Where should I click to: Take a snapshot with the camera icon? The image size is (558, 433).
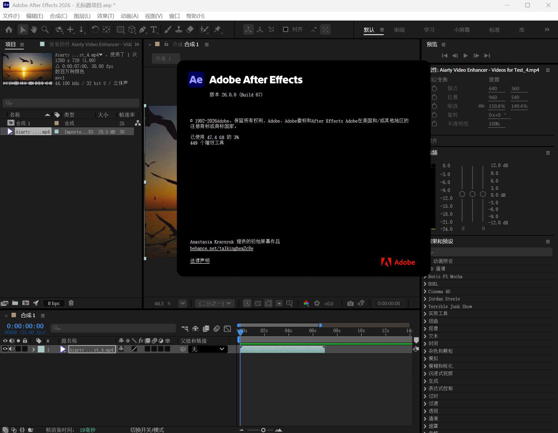[x=350, y=303]
